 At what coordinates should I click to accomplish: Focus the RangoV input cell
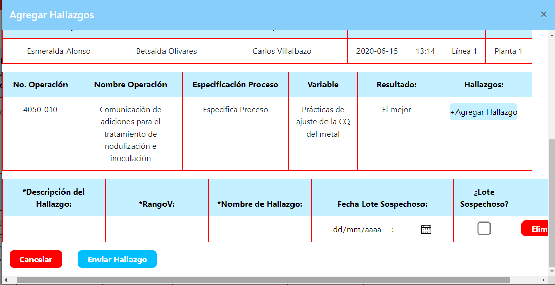[x=157, y=229]
